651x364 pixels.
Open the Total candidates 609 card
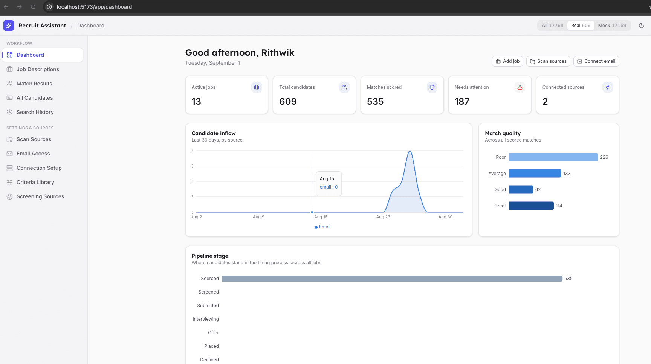click(x=314, y=95)
